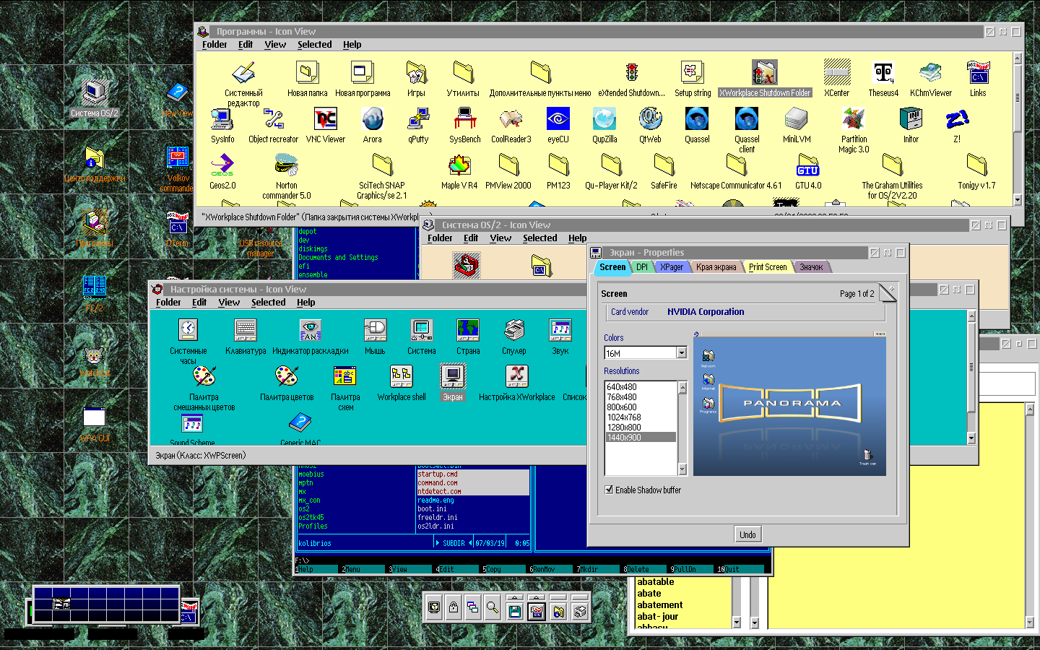Screen dimensions: 1040x650
Task: Launch the QupZilla icon
Action: click(604, 119)
